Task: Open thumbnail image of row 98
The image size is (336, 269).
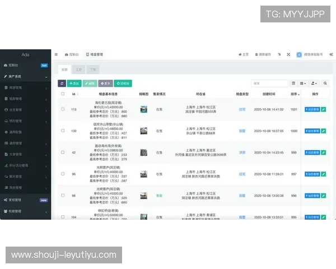Action: click(x=144, y=196)
